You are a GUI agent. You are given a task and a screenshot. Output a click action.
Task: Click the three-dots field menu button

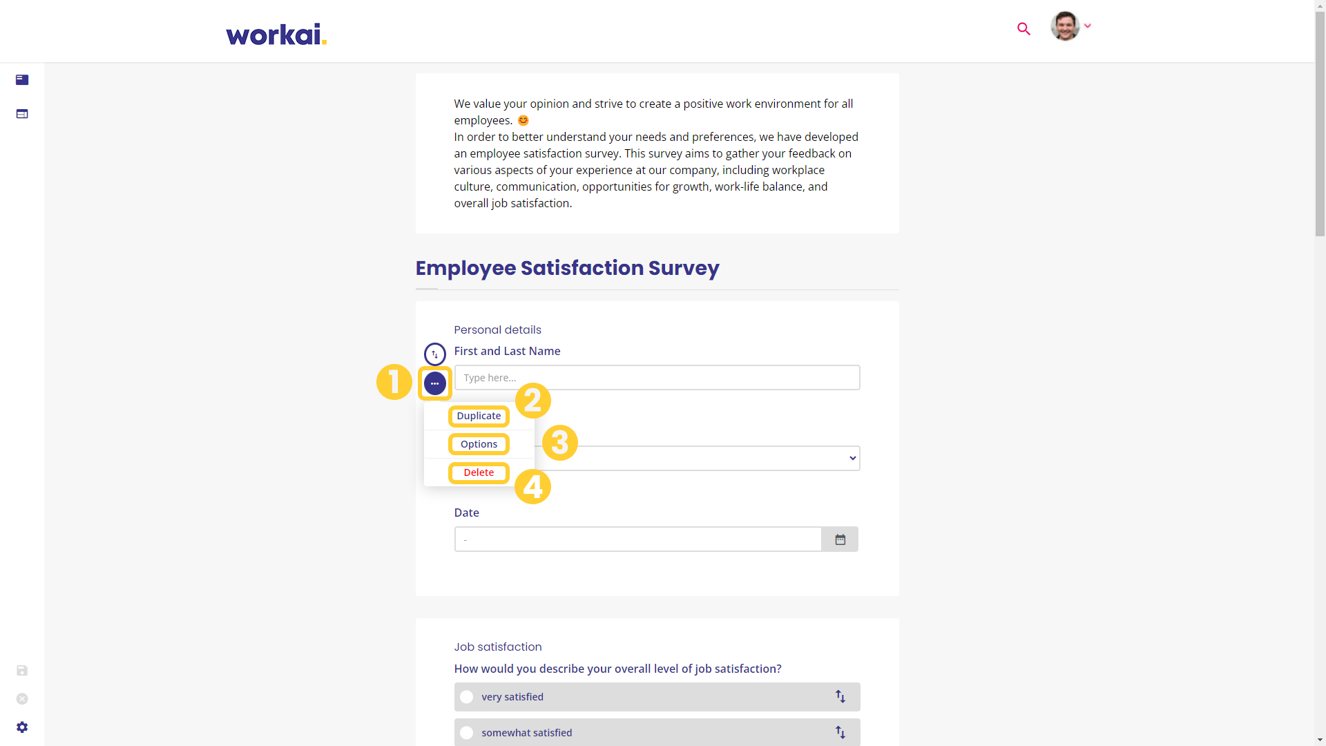435,383
